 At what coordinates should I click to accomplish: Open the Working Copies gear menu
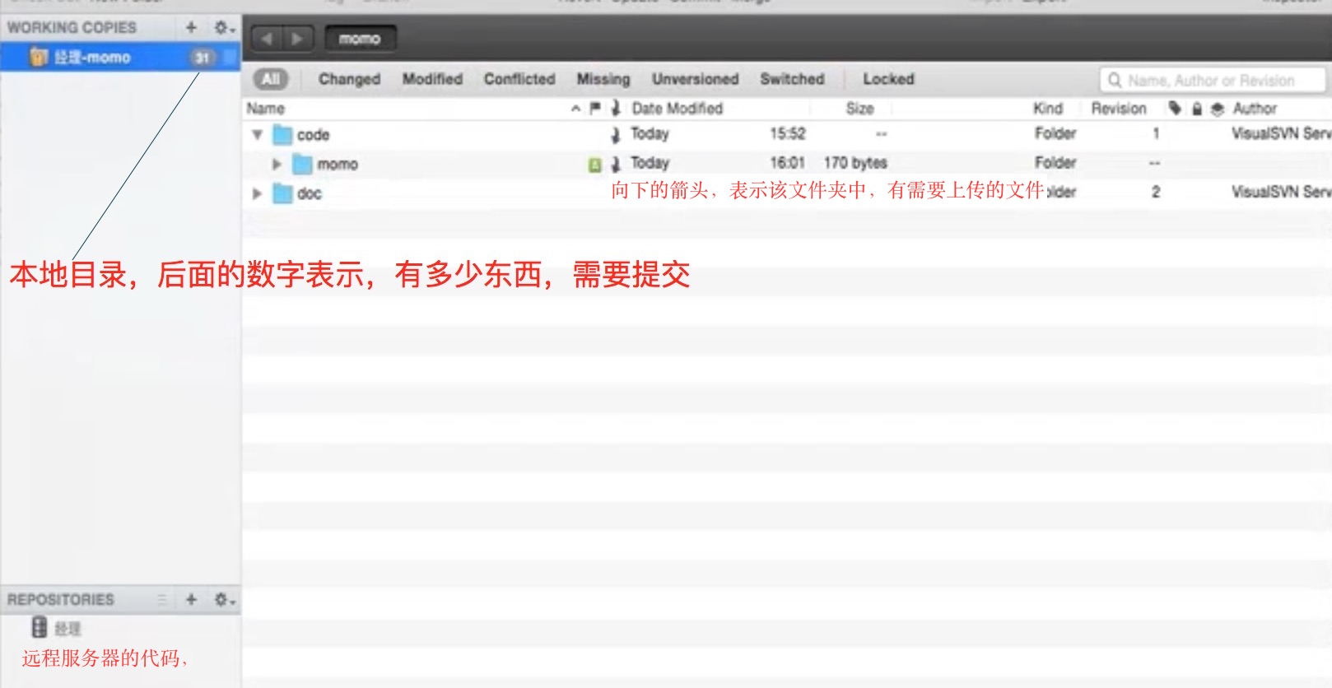(224, 27)
